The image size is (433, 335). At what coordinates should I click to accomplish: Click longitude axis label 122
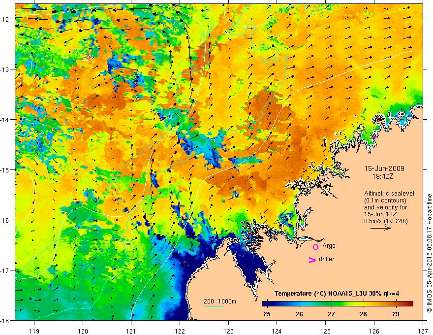[180, 331]
